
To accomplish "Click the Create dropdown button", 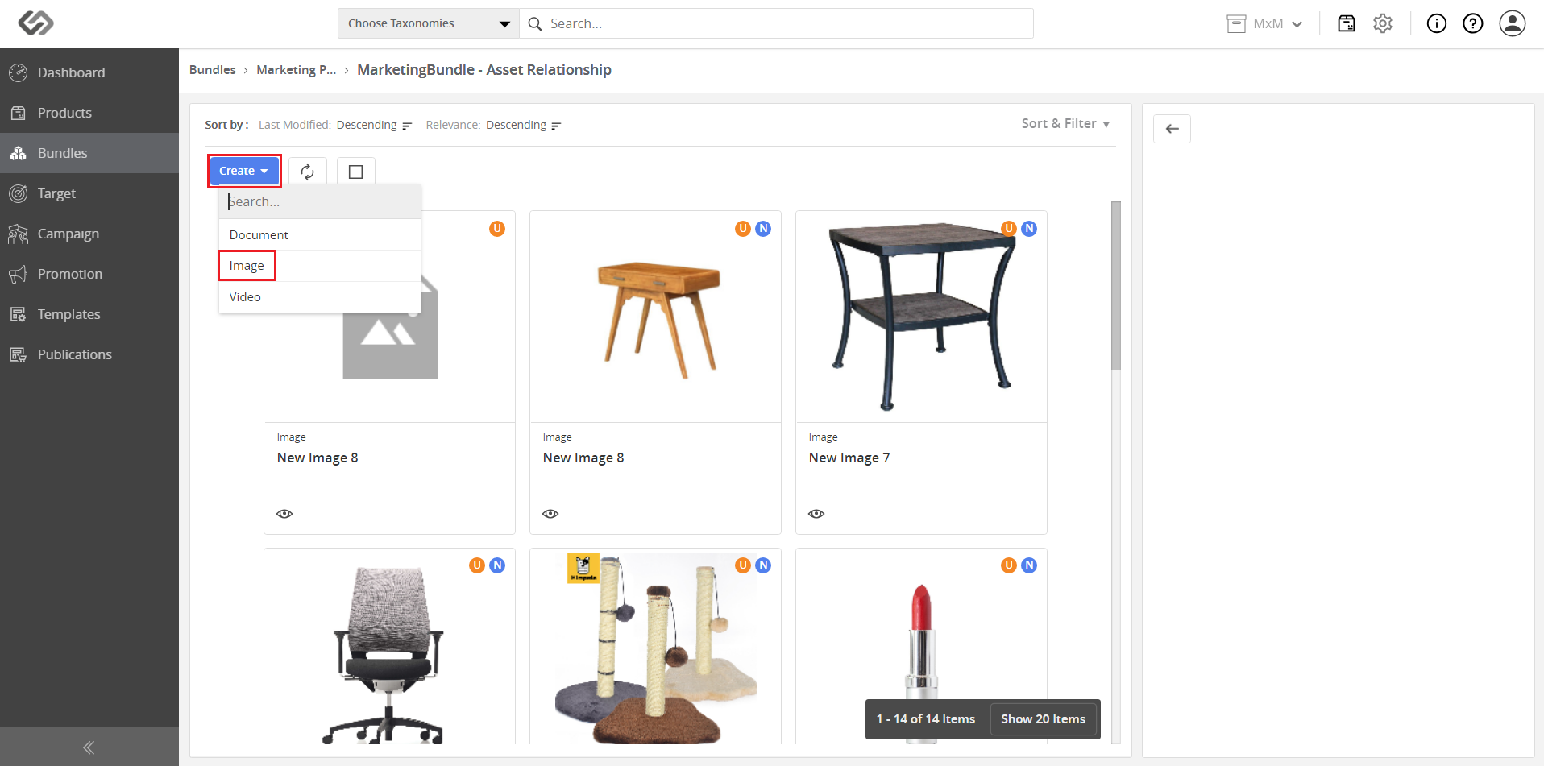I will 244,171.
